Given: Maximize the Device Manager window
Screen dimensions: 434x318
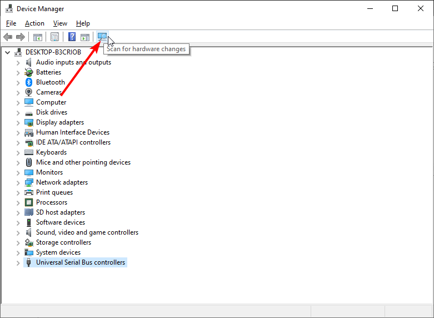Looking at the screenshot, I should (395, 8).
